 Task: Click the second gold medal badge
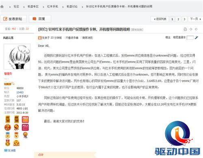(x=17, y=119)
